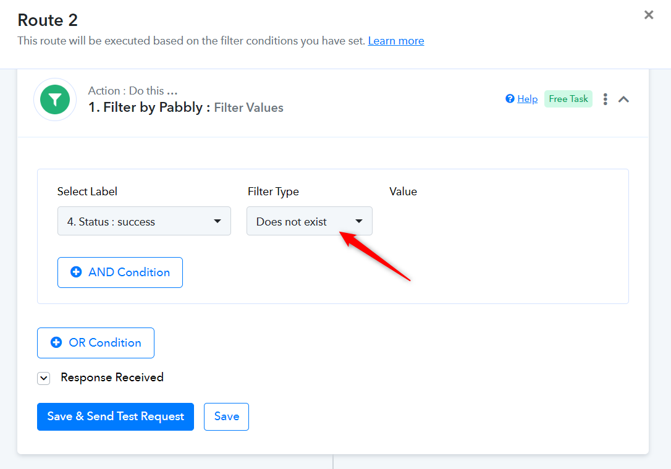
Task: Close the Route 2 dialog
Action: (649, 15)
